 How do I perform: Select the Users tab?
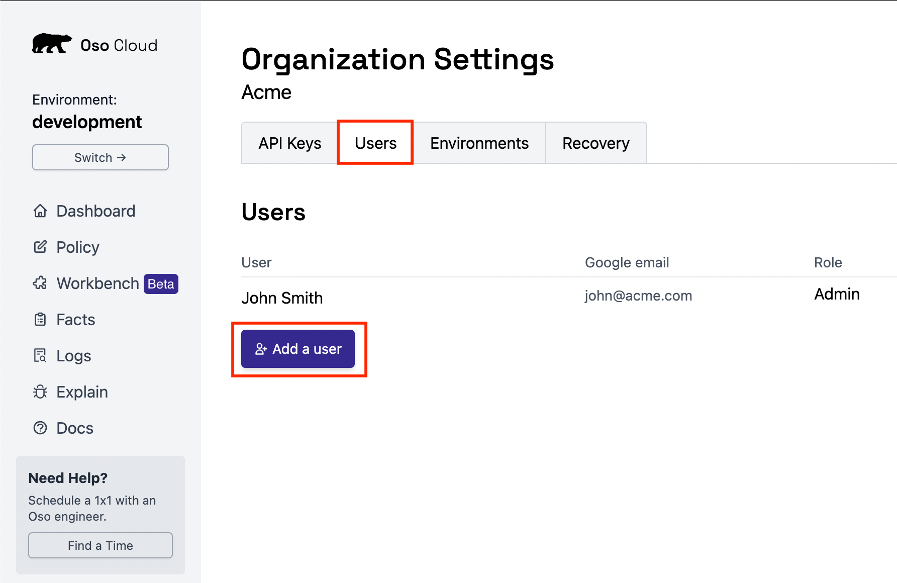375,143
